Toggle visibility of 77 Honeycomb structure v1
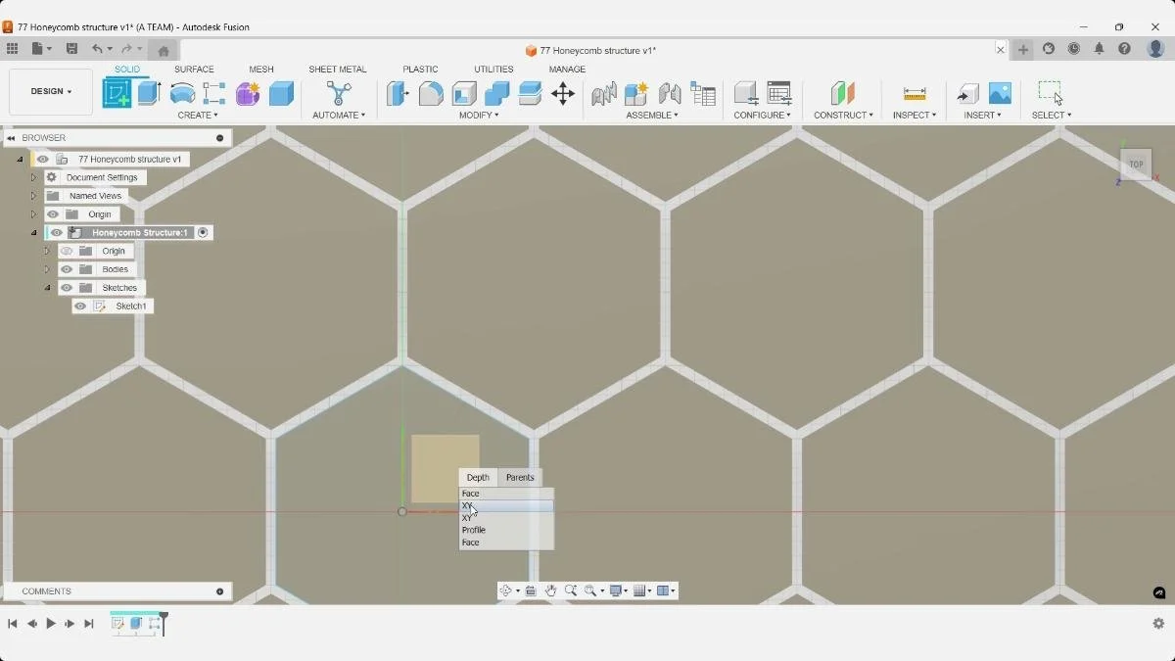The image size is (1175, 661). point(43,159)
